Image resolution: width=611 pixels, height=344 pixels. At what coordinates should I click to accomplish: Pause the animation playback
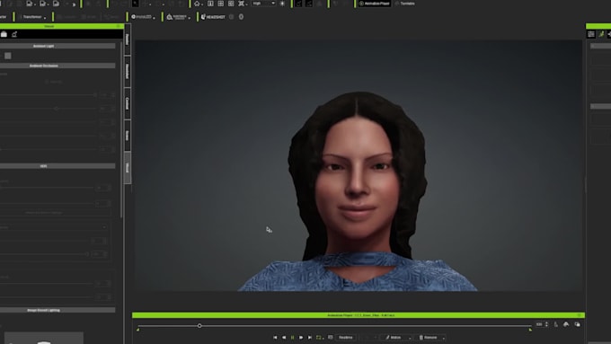tap(292, 338)
